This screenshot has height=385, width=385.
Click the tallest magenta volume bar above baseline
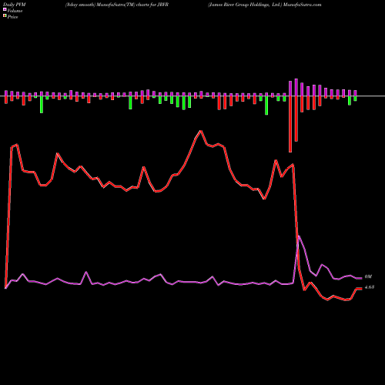coord(296,88)
